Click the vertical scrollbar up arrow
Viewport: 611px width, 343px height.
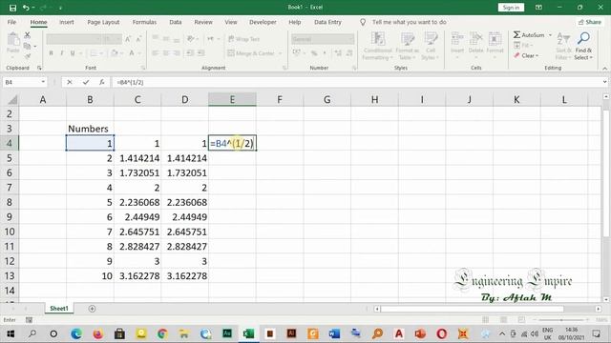point(606,96)
